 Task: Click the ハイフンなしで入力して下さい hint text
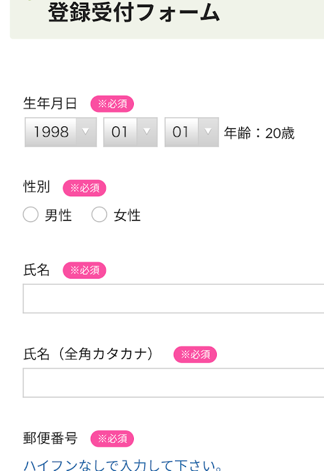click(x=123, y=465)
